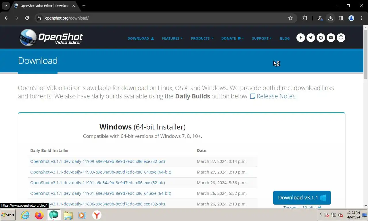Click the Show Desktop button
The height and width of the screenshot is (221, 368).
point(365,215)
